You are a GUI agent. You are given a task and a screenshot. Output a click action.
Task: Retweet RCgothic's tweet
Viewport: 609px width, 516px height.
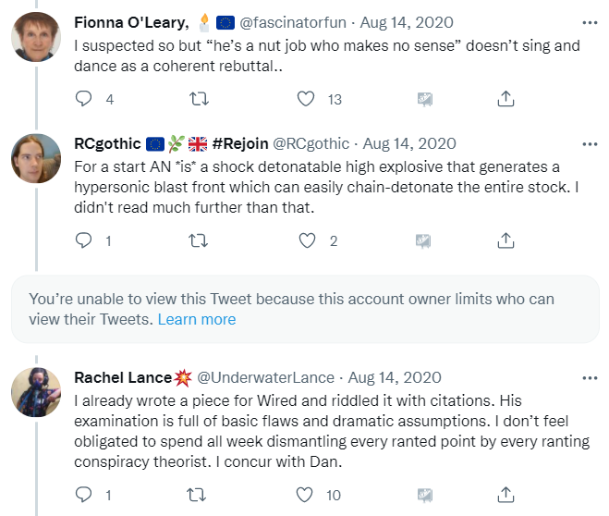click(x=198, y=240)
